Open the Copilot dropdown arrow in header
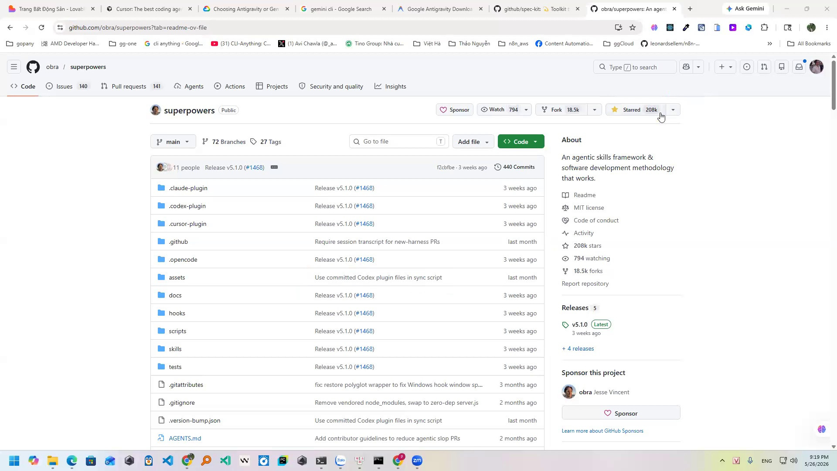Screen dimensions: 837x471 point(698,67)
